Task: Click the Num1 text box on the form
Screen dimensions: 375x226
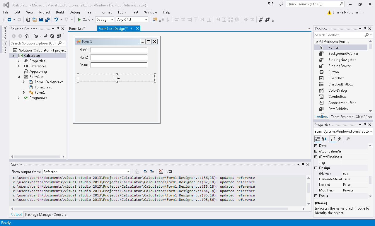Action: [119, 50]
